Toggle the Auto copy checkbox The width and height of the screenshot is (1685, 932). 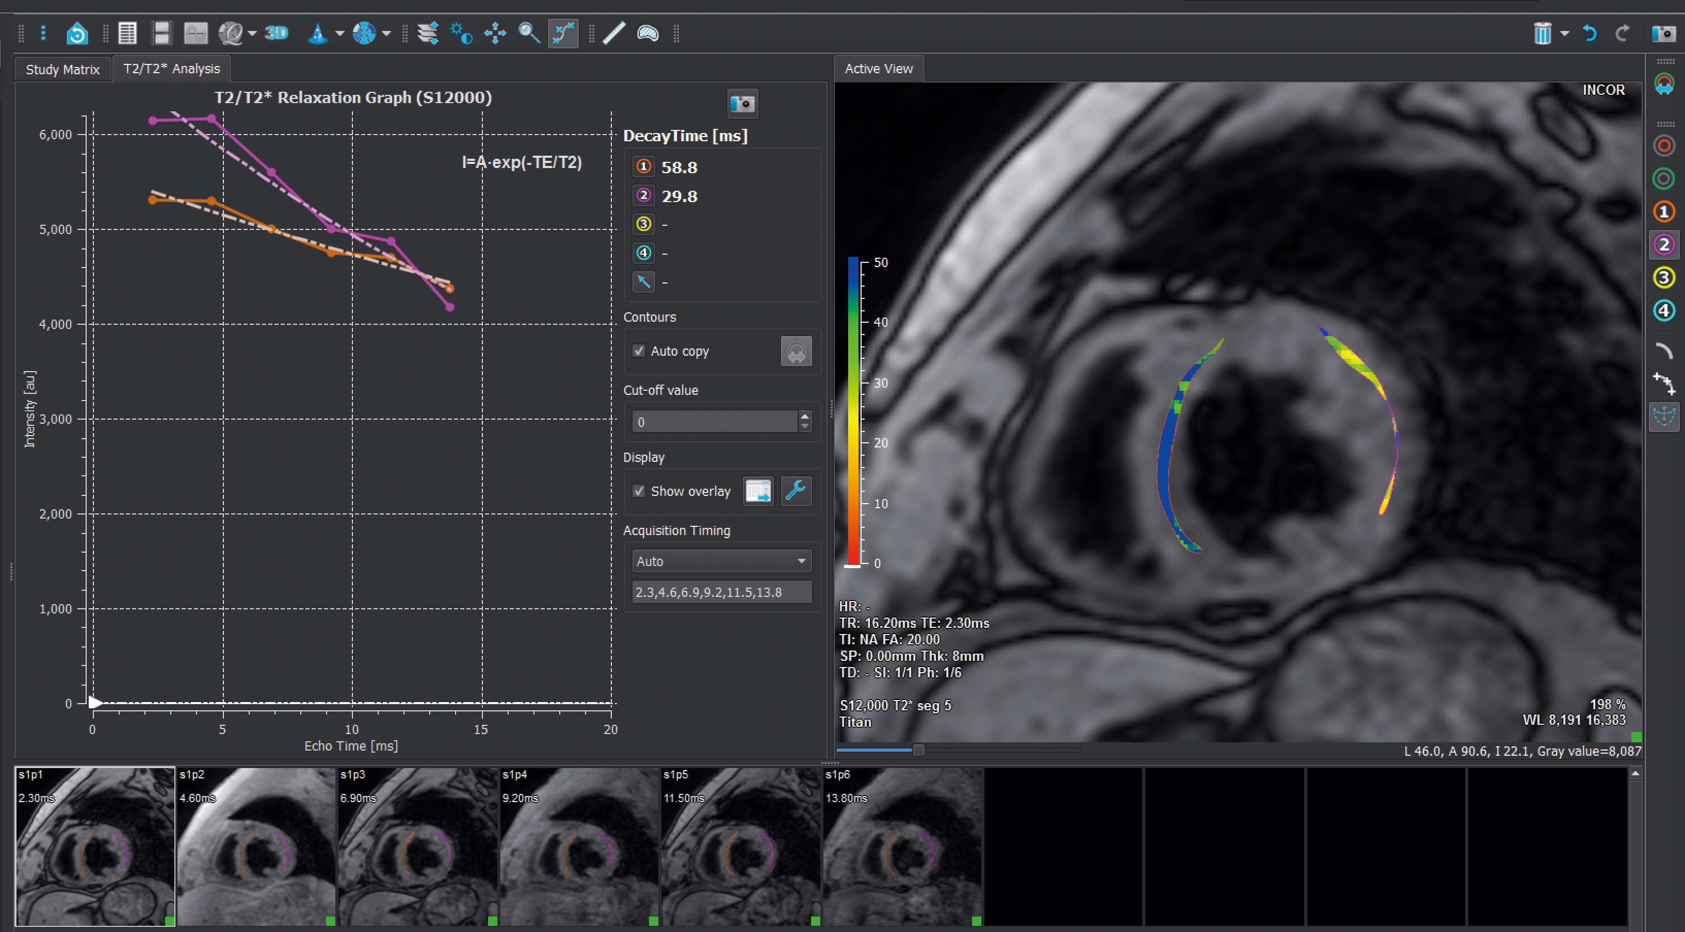pos(639,351)
